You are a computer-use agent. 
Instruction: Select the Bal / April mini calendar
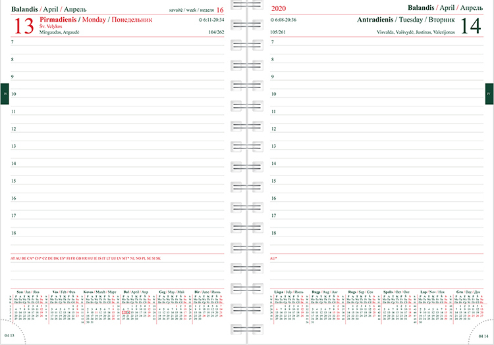(136, 306)
